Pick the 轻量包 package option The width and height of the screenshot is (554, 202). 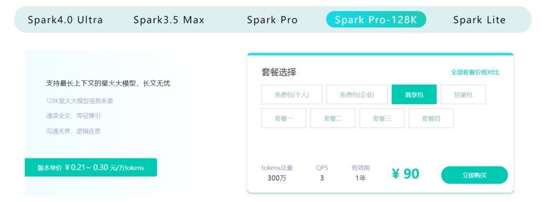pos(463,95)
